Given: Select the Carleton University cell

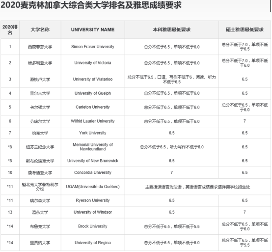Looking at the screenshot, I should pyautogui.click(x=93, y=107).
